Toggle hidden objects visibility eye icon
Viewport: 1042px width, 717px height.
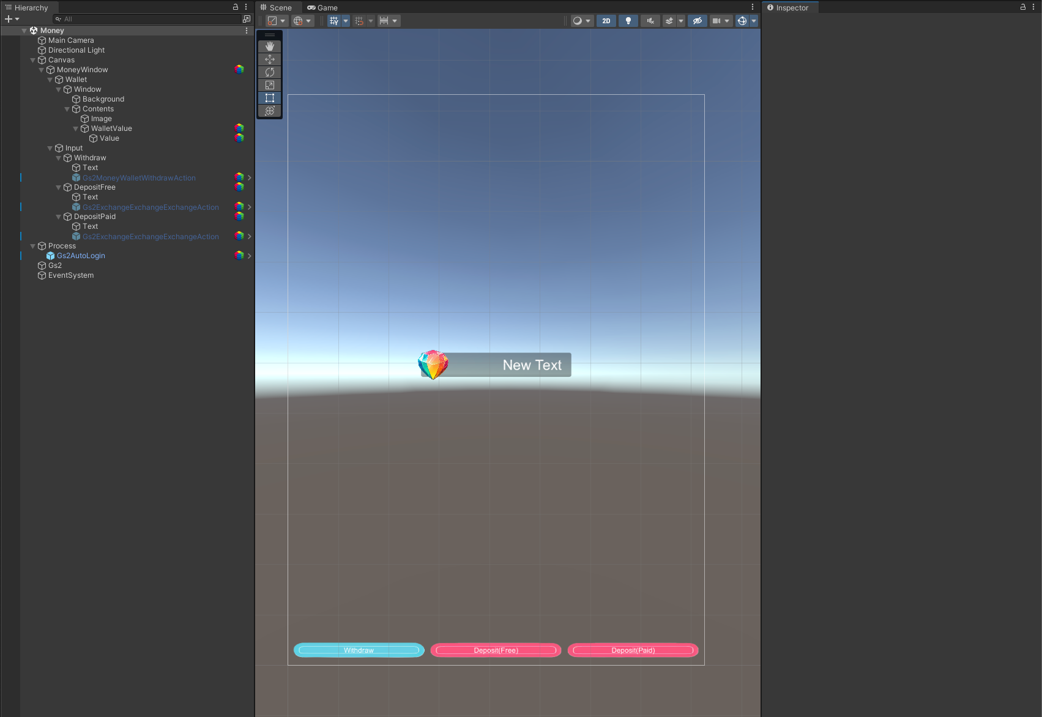point(697,21)
